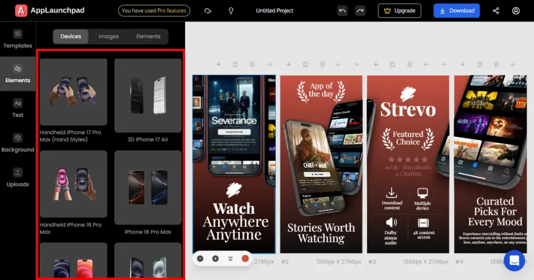Open Background in the left sidebar

[18, 143]
